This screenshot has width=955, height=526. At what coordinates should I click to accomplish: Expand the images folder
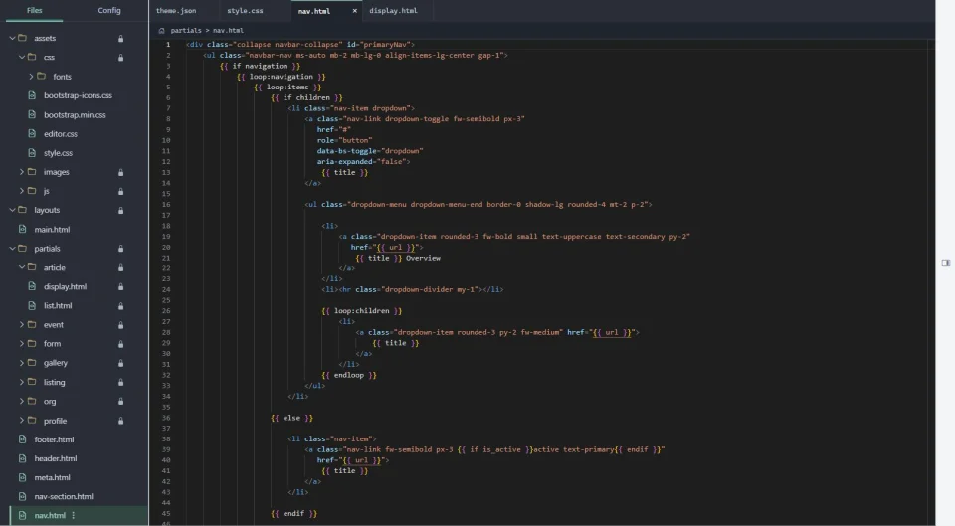[x=22, y=172]
